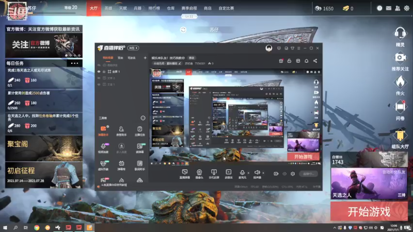
Task: Switch to 大厅 tab in game
Action: point(94,8)
